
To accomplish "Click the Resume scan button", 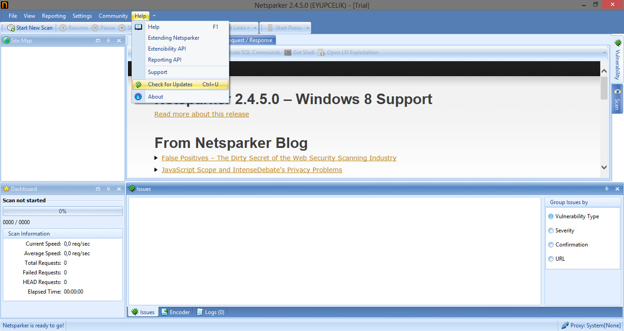I will (74, 28).
